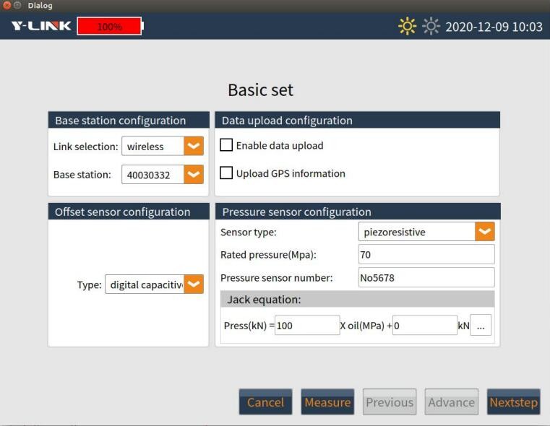Select the Pressure sensor number field
The image size is (550, 426).
426,277
